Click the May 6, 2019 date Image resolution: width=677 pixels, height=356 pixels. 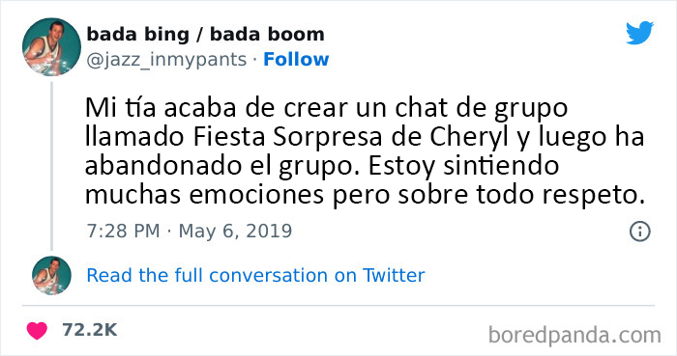[235, 232]
